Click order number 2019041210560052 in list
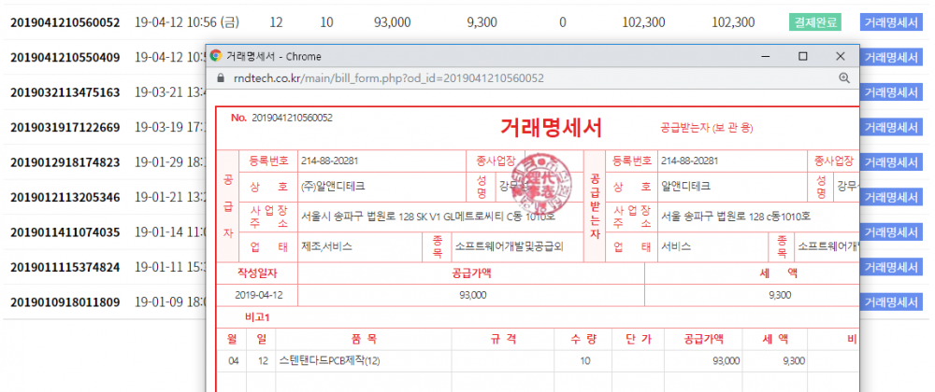 65,22
